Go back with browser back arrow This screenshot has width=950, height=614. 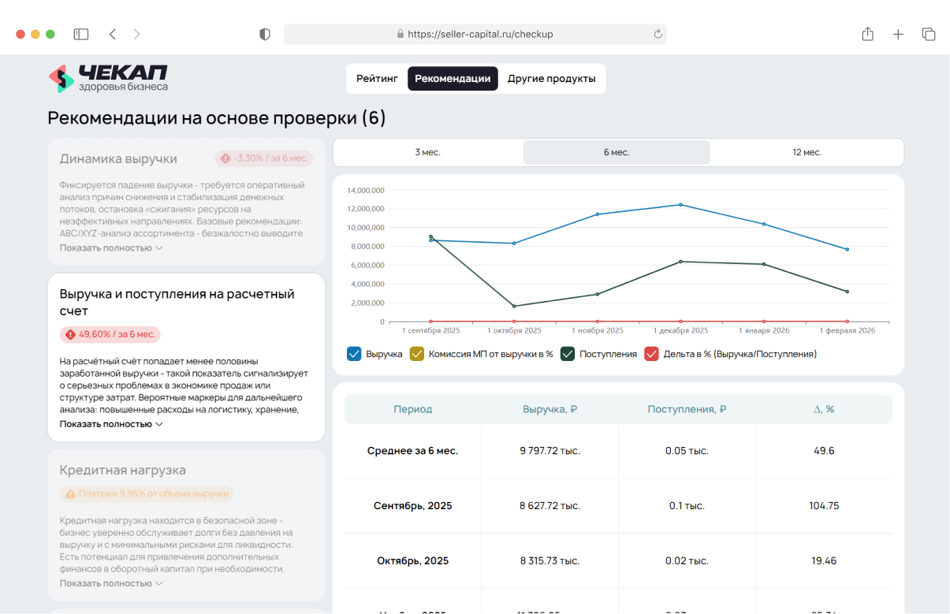click(113, 34)
